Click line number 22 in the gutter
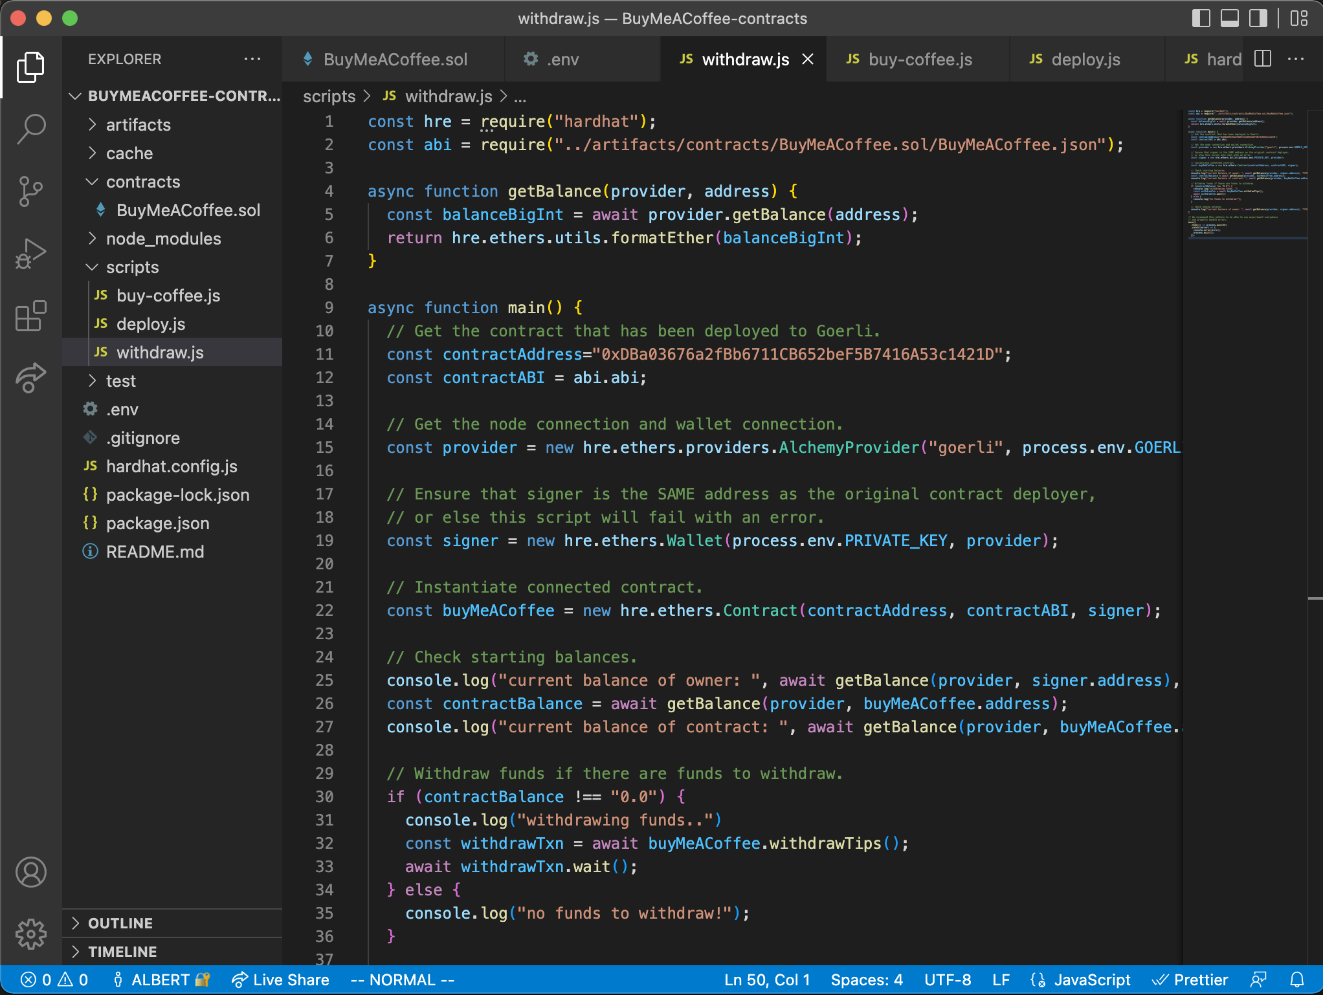Image resolution: width=1323 pixels, height=995 pixels. [x=324, y=610]
